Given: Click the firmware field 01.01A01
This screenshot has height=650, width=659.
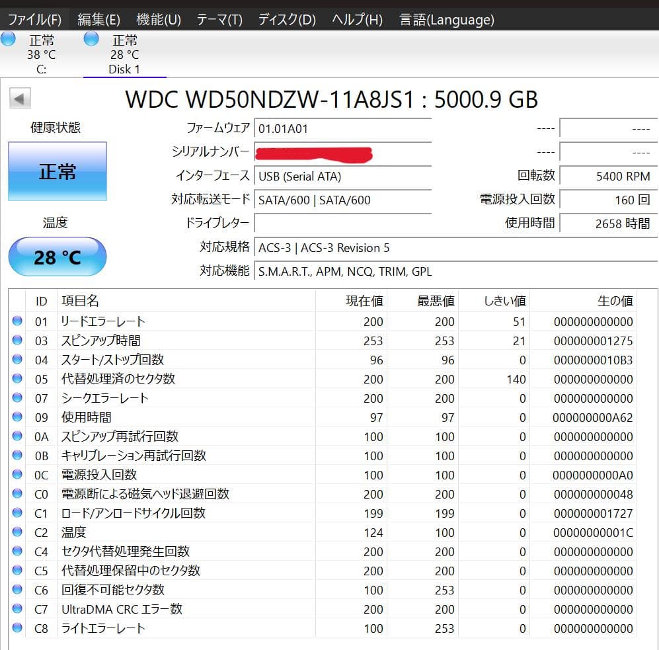Looking at the screenshot, I should [x=343, y=128].
